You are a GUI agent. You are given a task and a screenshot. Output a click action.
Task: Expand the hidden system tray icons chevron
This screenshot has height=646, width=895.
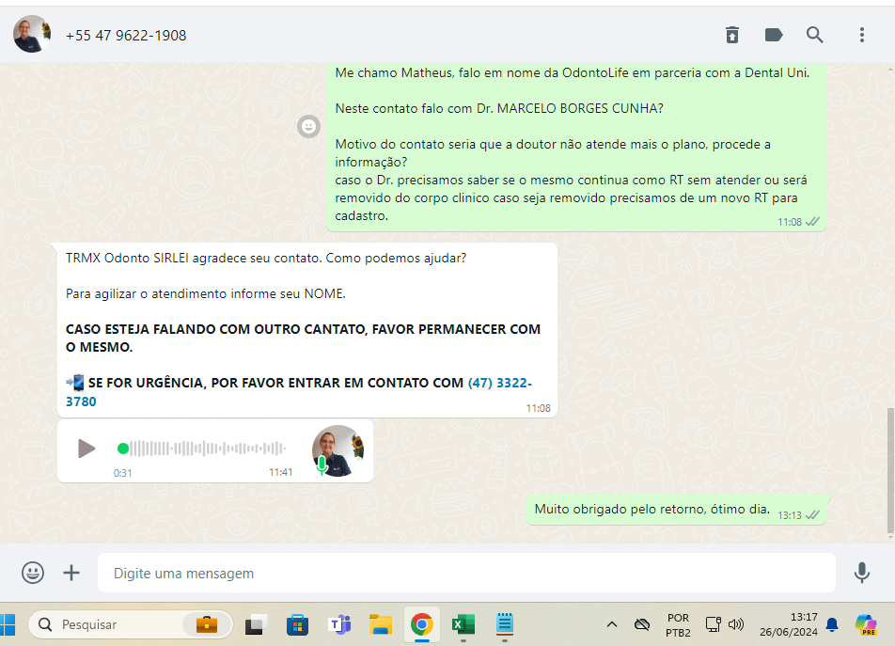point(612,624)
